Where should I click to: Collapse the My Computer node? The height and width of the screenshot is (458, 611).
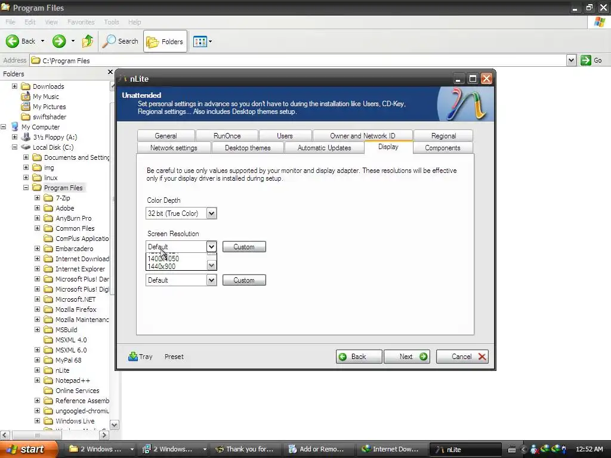tap(3, 126)
